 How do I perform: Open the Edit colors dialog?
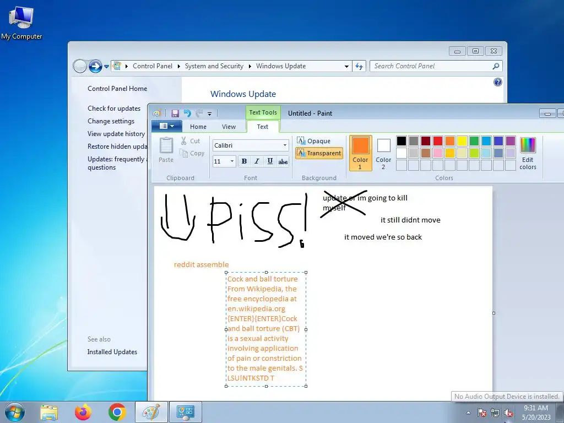(x=528, y=153)
